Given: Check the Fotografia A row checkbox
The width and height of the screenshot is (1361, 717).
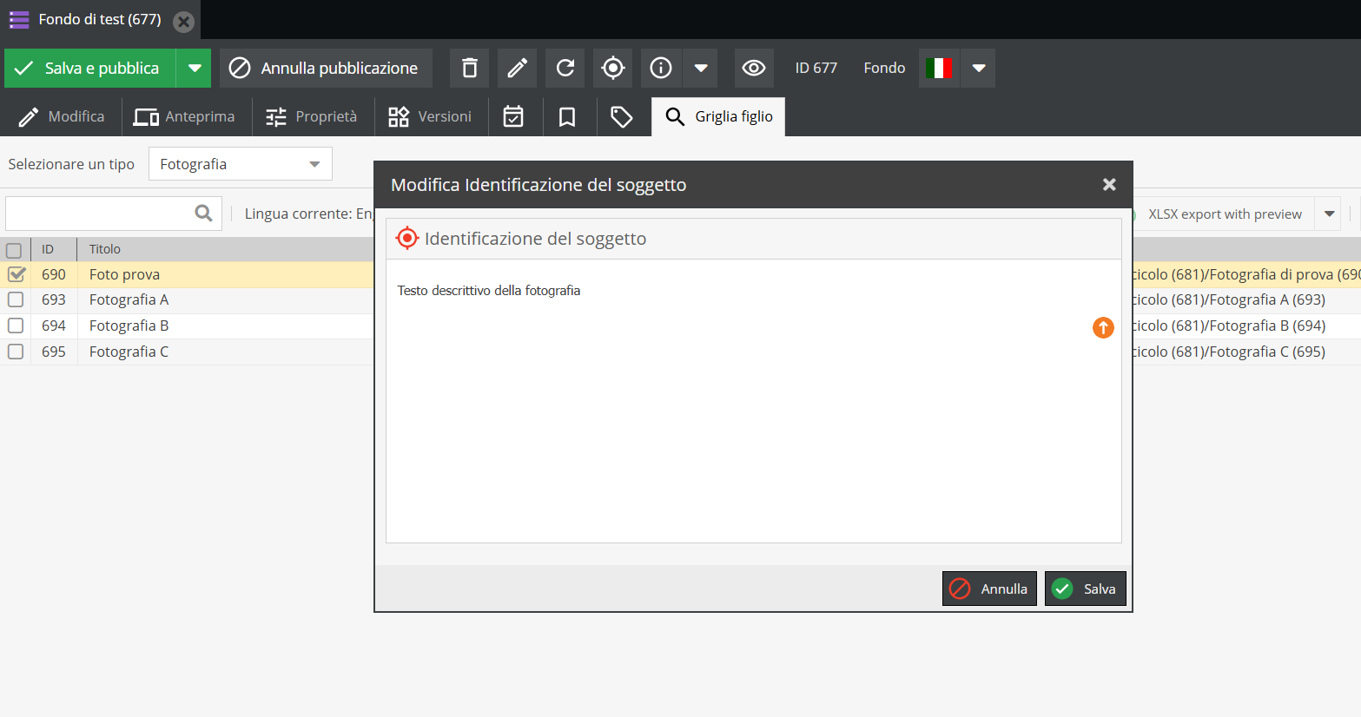Looking at the screenshot, I should click(16, 300).
